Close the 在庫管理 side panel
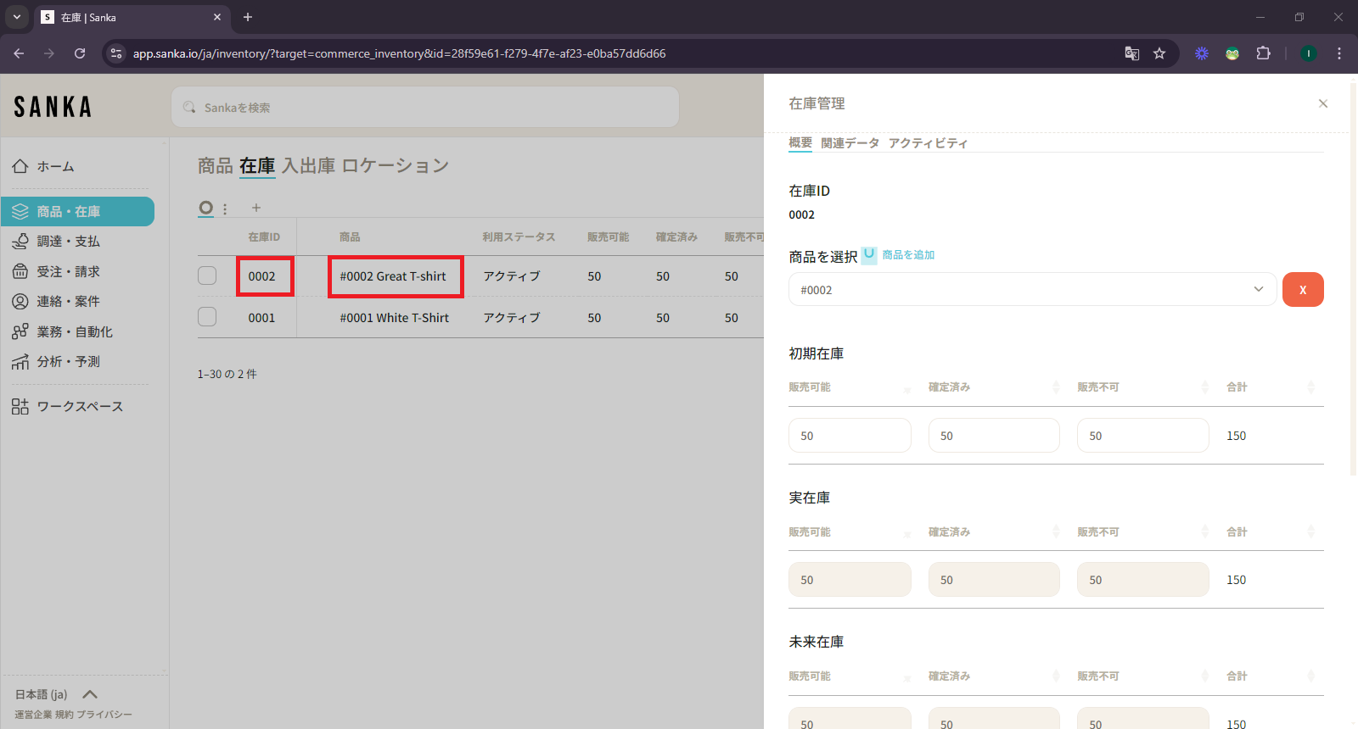This screenshot has width=1358, height=729. coord(1322,103)
